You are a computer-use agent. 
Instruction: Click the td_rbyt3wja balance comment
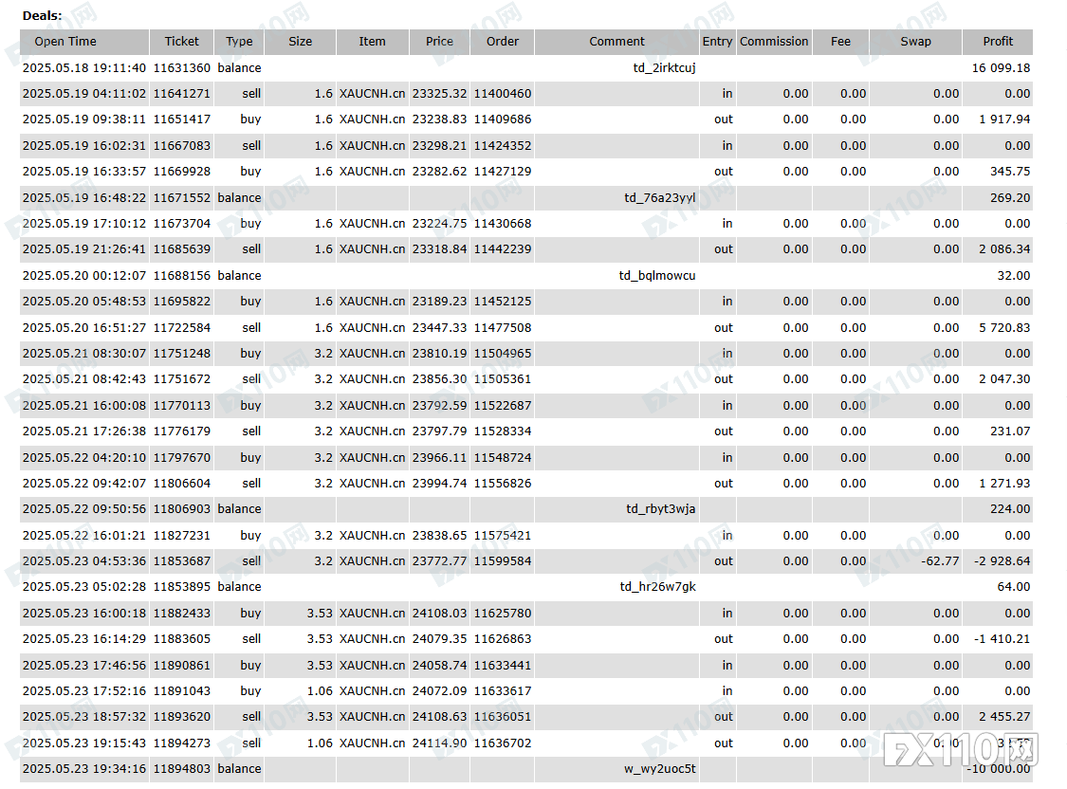point(660,509)
